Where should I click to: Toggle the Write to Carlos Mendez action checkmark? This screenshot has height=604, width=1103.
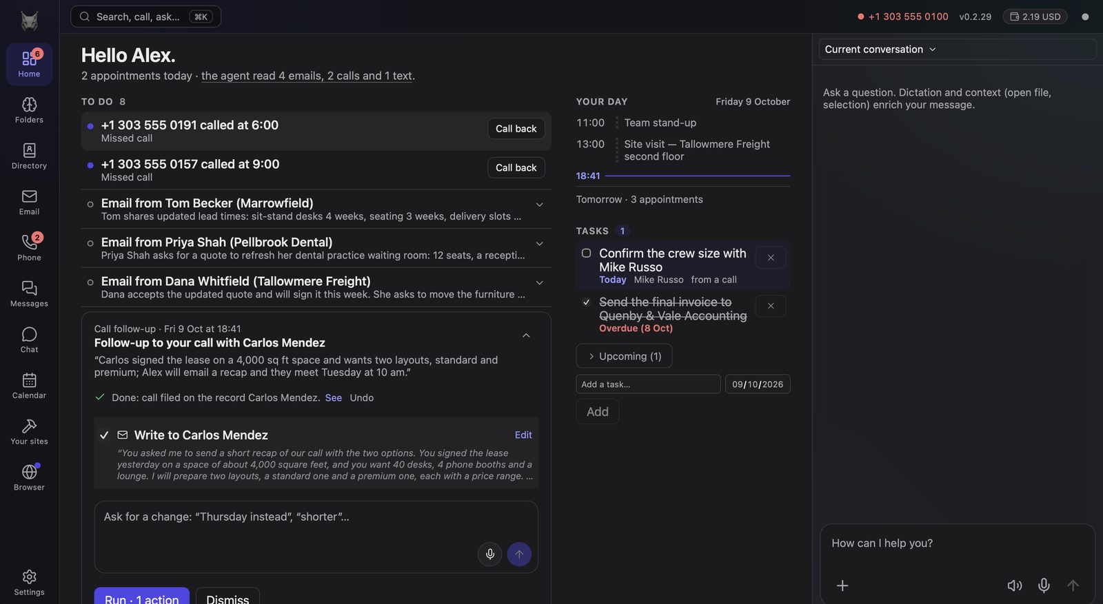pyautogui.click(x=104, y=435)
